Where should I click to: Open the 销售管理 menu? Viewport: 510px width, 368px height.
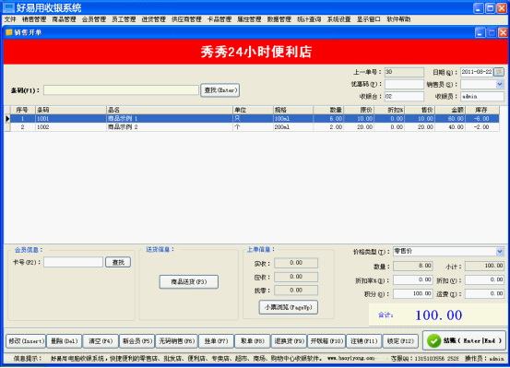point(34,19)
